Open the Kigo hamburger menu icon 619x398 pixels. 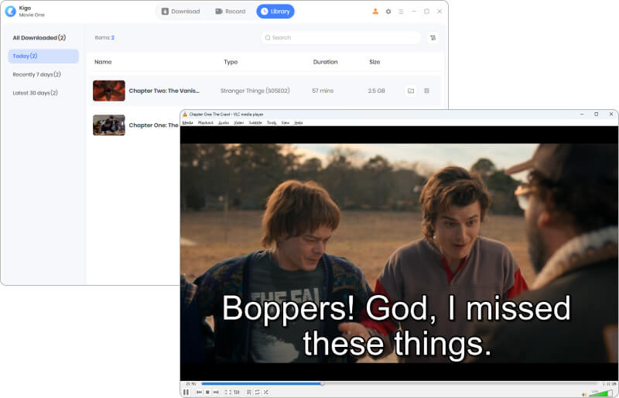coord(401,12)
